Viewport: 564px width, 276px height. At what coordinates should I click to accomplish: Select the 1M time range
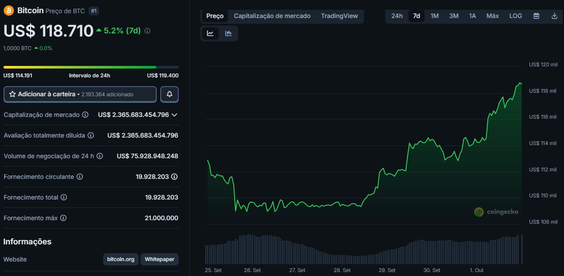(x=435, y=16)
